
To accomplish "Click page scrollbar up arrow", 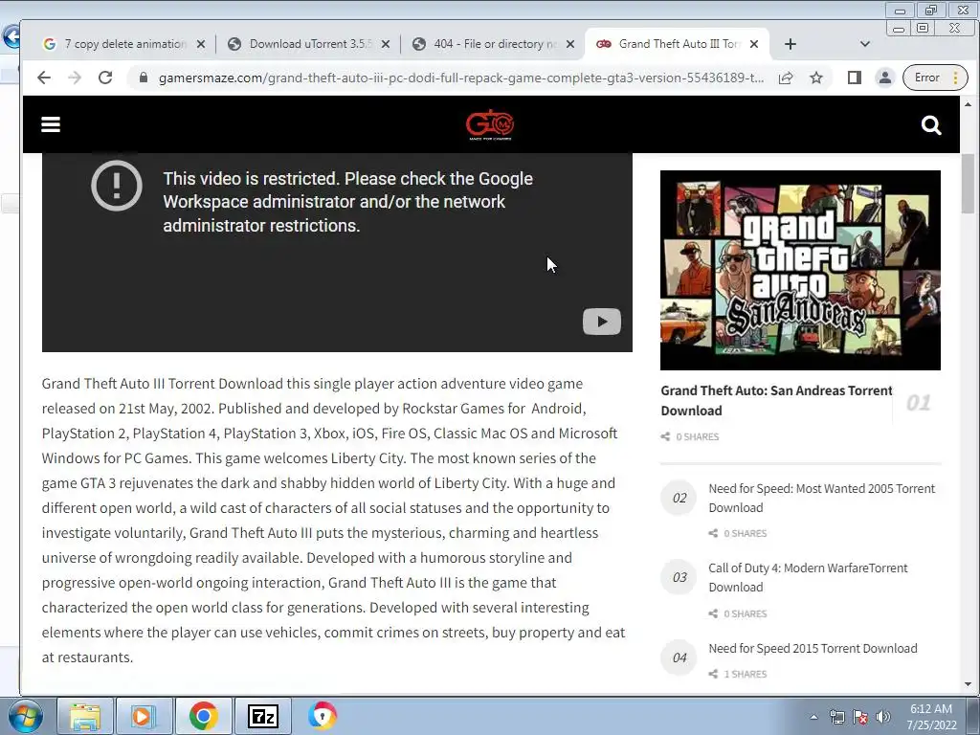I will [969, 103].
